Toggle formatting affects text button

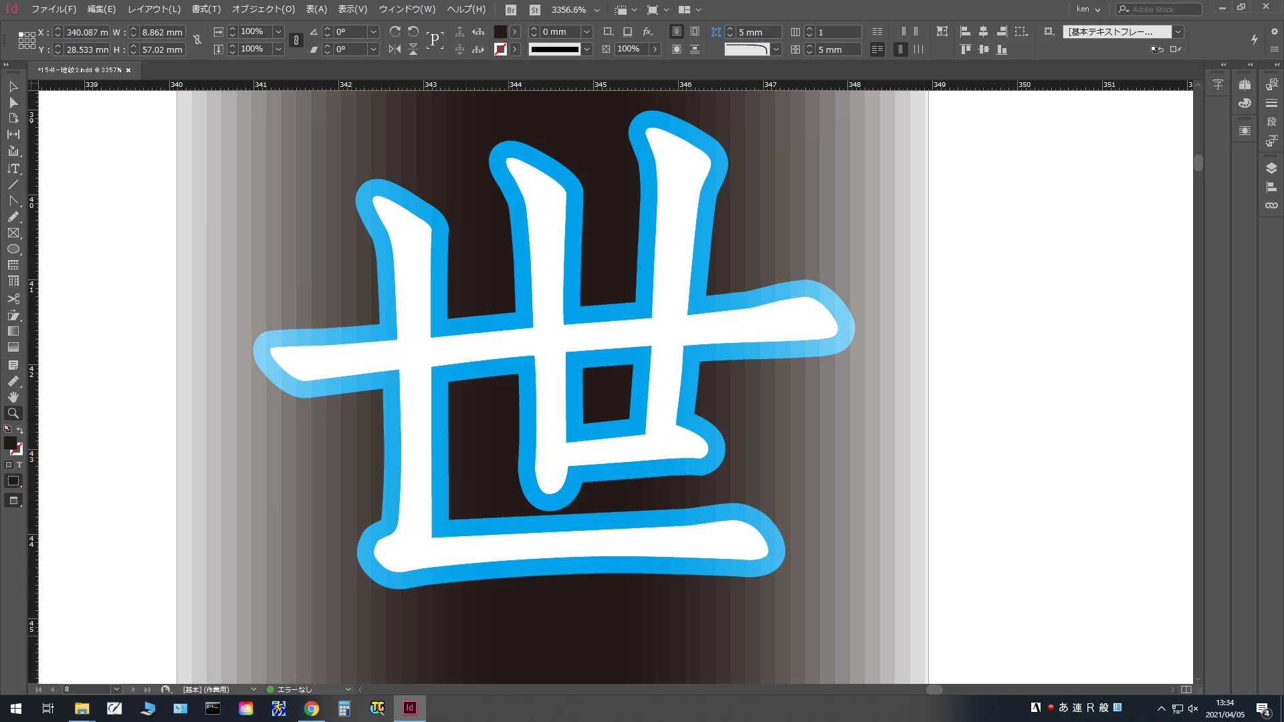pyautogui.click(x=19, y=465)
